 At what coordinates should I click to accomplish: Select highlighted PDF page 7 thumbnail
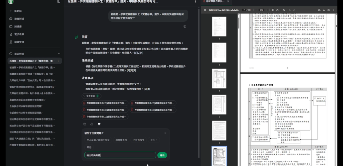click(219, 156)
